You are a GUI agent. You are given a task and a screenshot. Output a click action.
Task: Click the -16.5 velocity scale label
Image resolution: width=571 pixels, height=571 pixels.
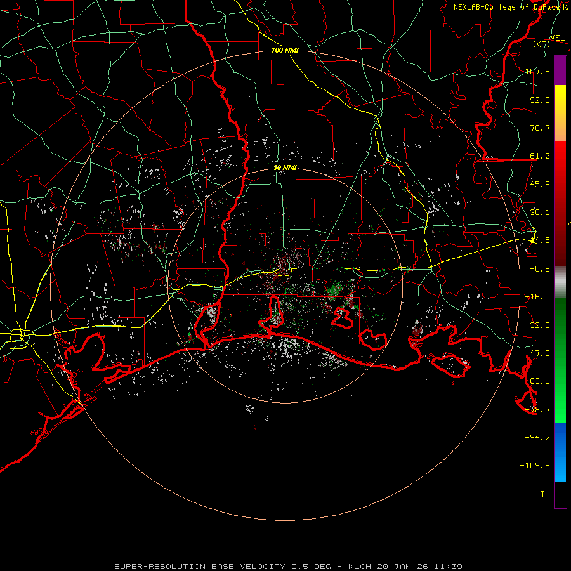coord(537,297)
